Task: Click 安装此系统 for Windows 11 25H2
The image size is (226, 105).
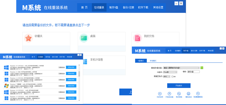Action: click(x=71, y=74)
